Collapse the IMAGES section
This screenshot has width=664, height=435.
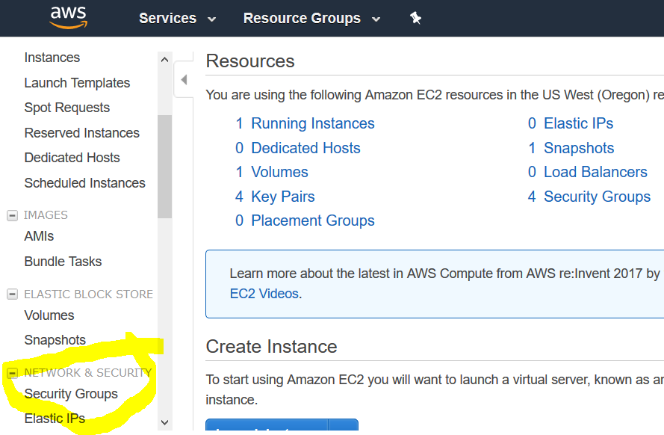pyautogui.click(x=12, y=215)
